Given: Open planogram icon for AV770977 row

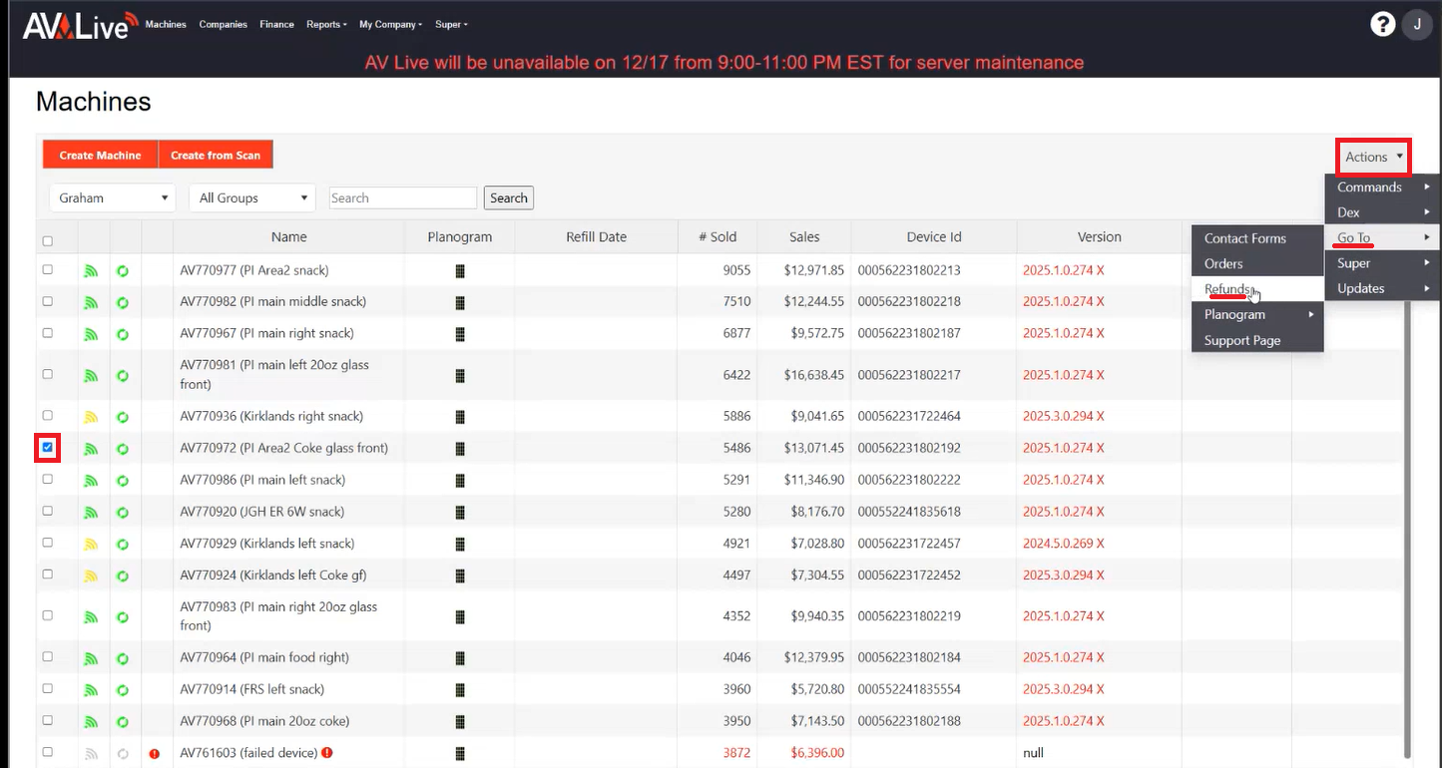Looking at the screenshot, I should coord(460,270).
